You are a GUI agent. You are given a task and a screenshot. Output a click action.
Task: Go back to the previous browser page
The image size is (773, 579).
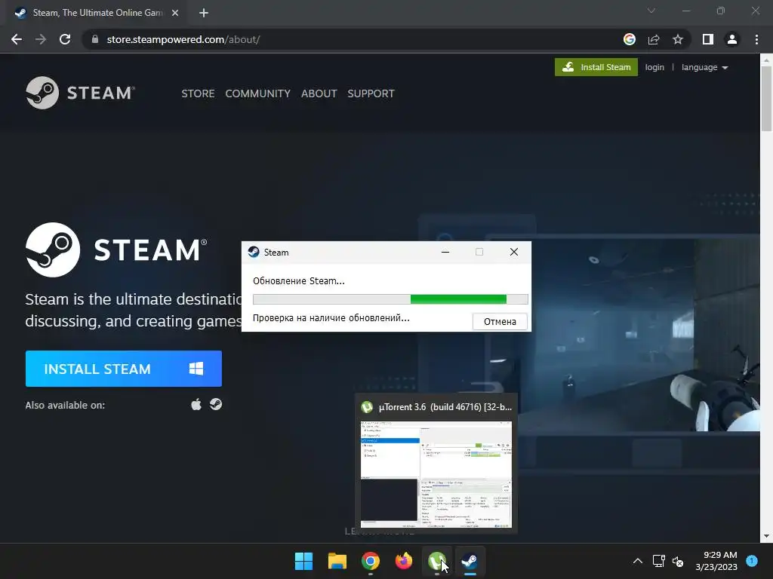pos(17,39)
